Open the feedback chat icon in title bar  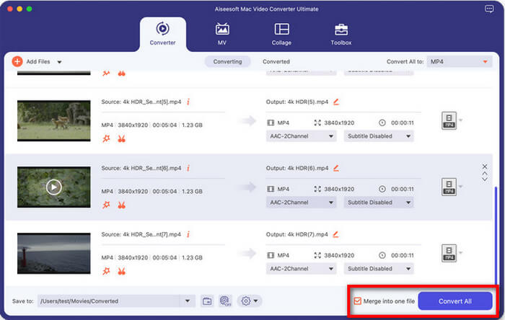(489, 9)
